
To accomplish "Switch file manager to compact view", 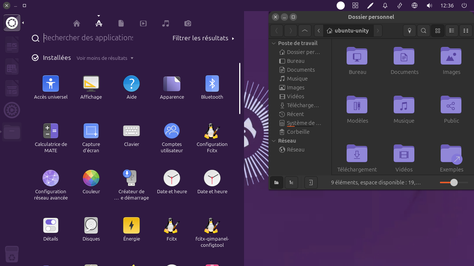I will click(x=466, y=31).
